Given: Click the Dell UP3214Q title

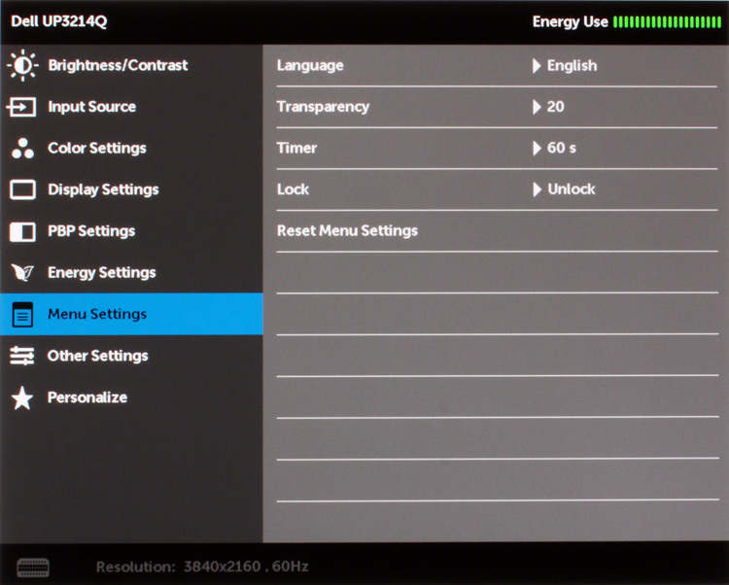Looking at the screenshot, I should pyautogui.click(x=59, y=21).
